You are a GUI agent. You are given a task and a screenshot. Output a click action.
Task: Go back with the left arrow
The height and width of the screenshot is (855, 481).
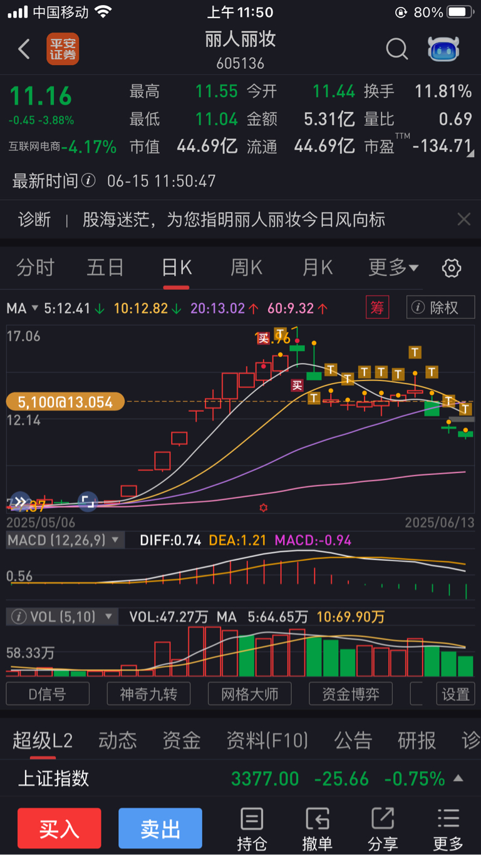tap(24, 49)
